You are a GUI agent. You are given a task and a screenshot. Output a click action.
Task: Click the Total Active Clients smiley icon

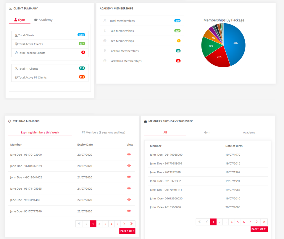(16, 44)
